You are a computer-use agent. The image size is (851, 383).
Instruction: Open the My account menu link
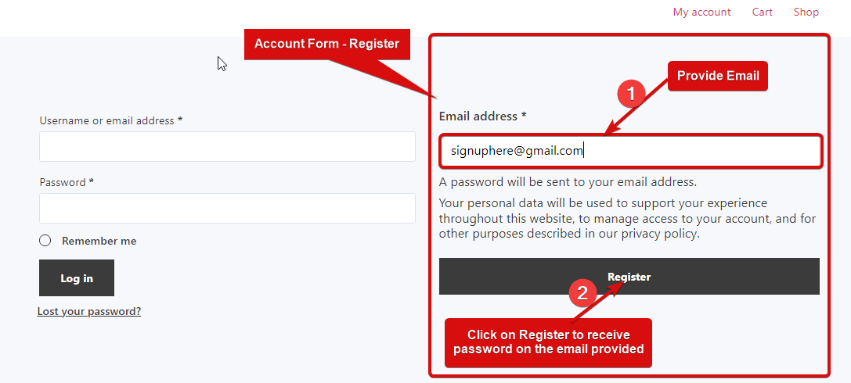(701, 12)
